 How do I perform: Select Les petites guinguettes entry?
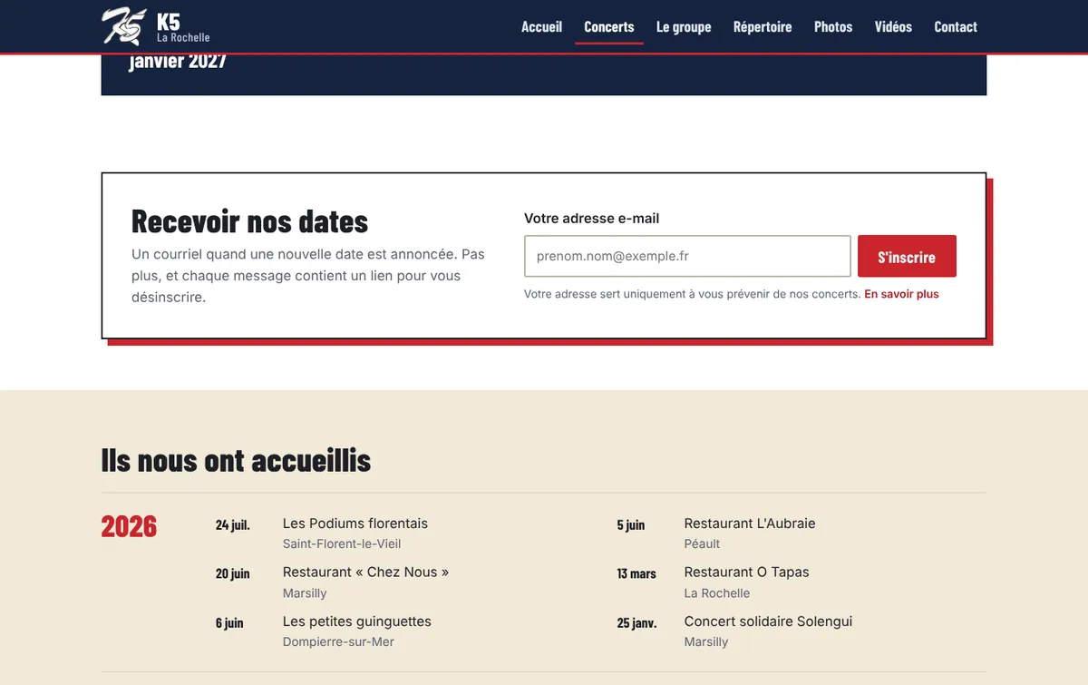[x=357, y=621]
